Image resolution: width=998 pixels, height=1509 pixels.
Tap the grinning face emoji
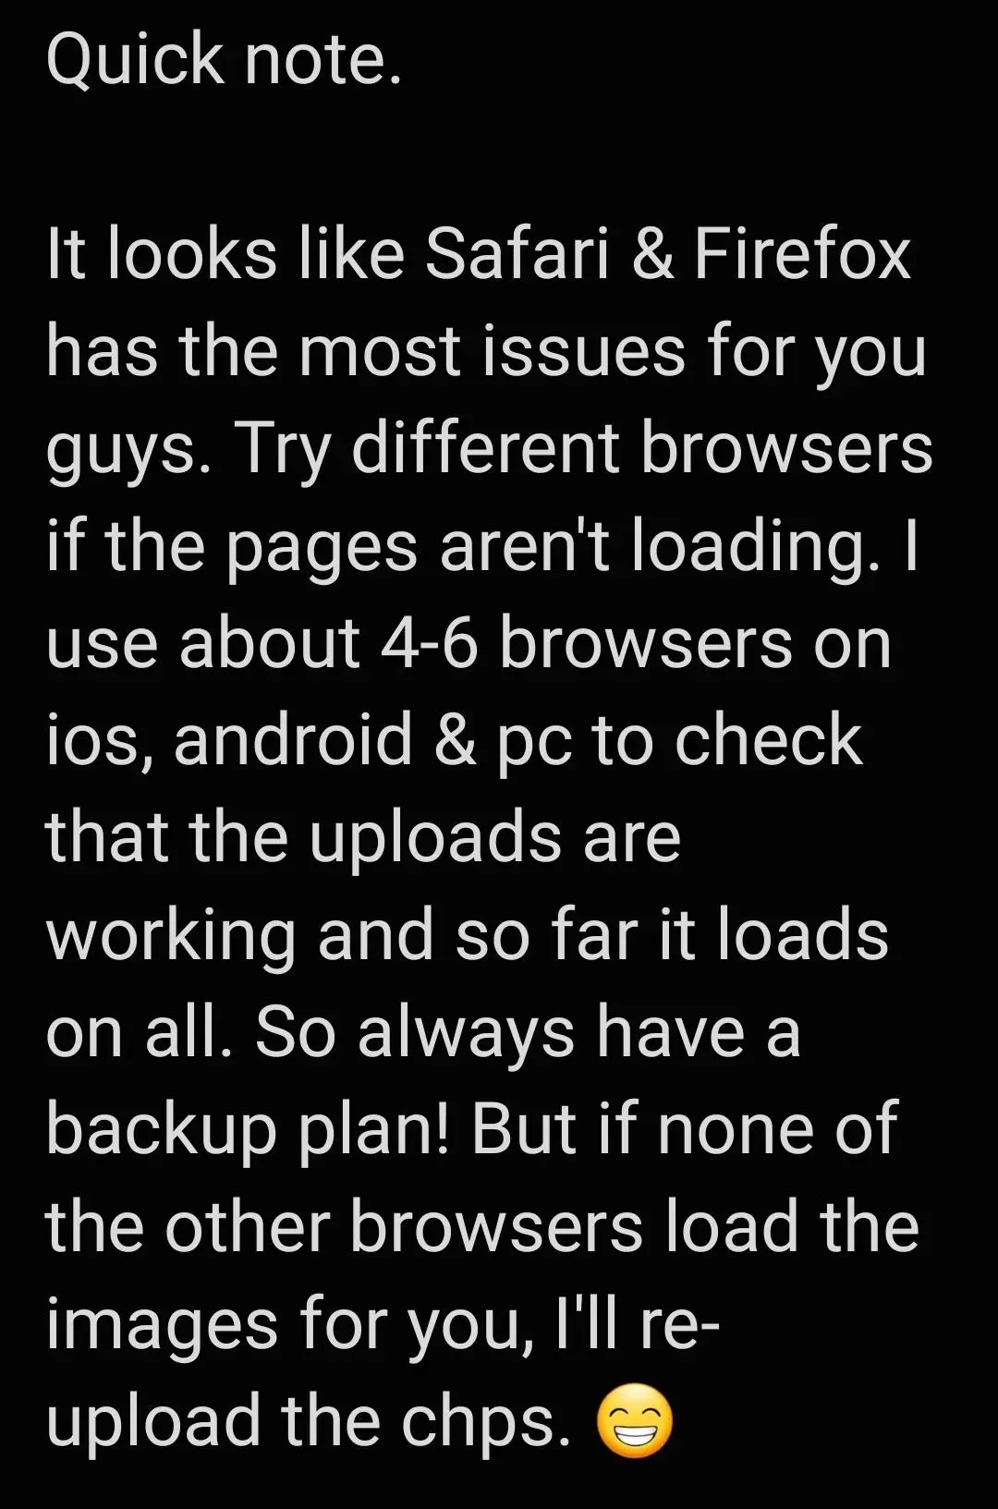634,1421
